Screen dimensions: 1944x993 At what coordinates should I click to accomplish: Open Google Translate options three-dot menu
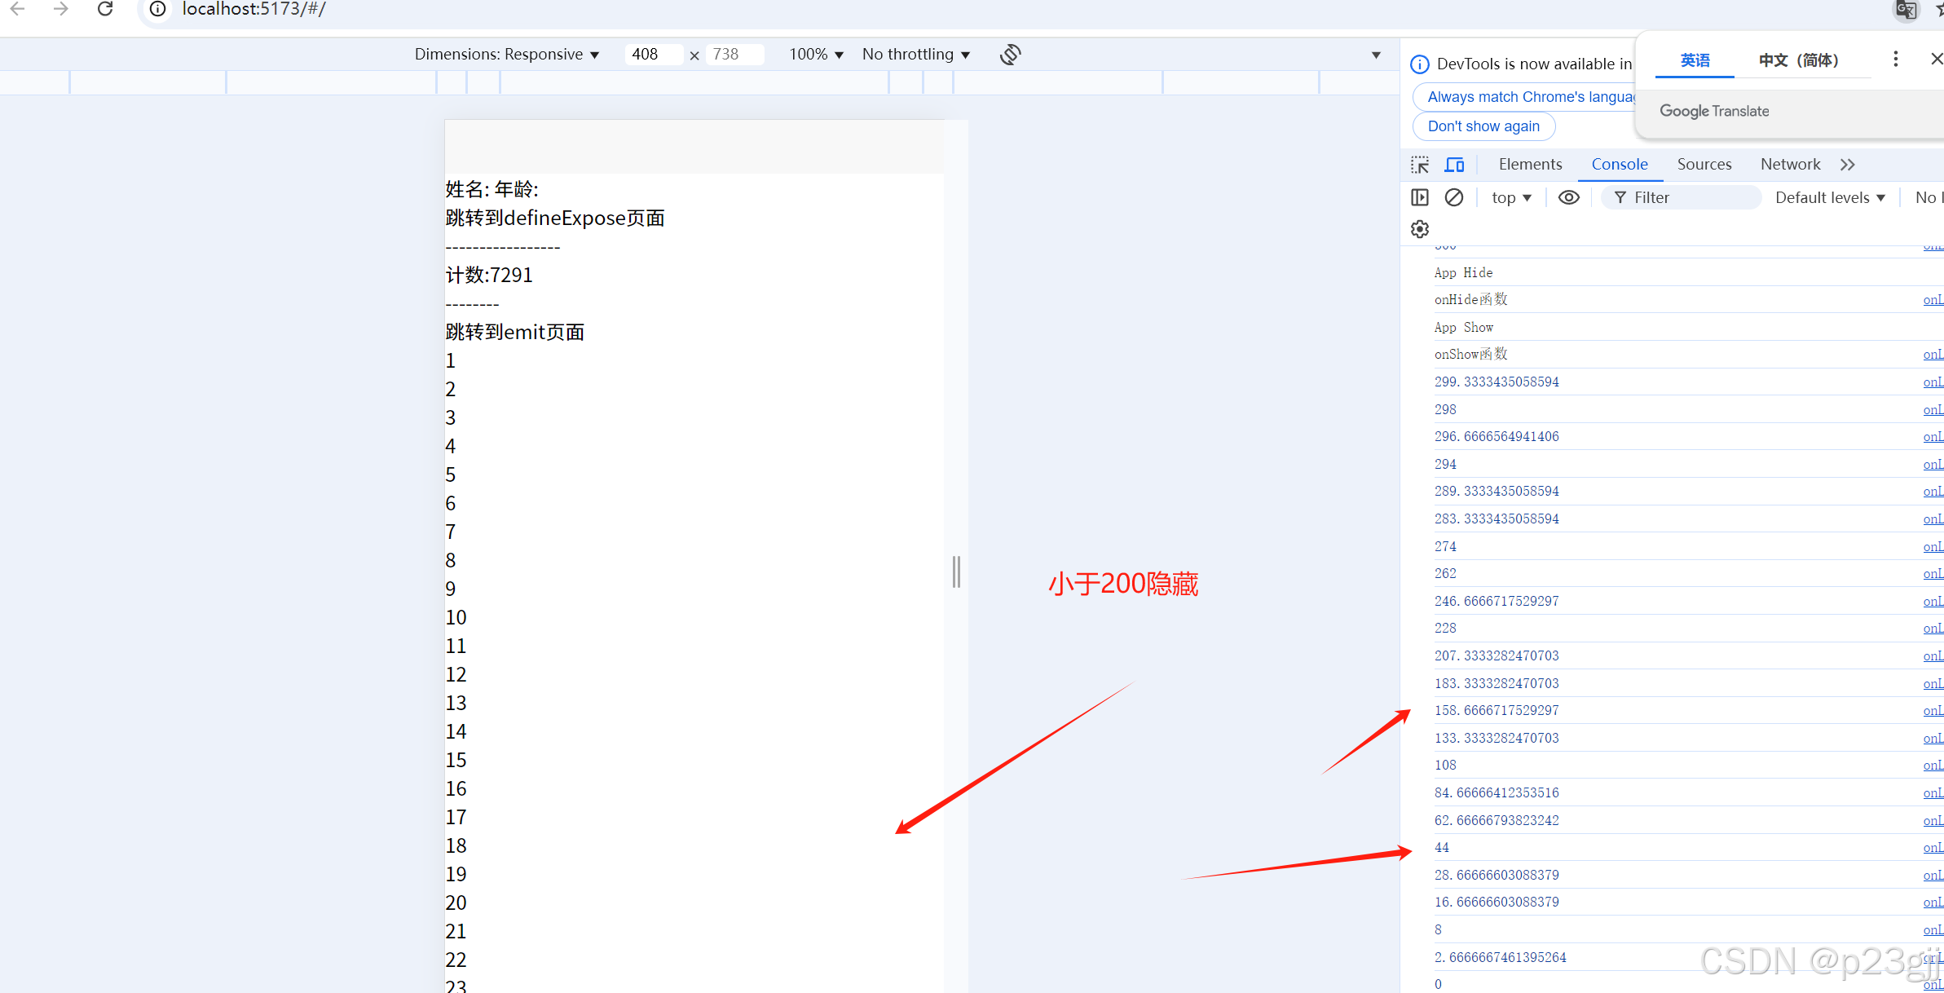(x=1895, y=60)
